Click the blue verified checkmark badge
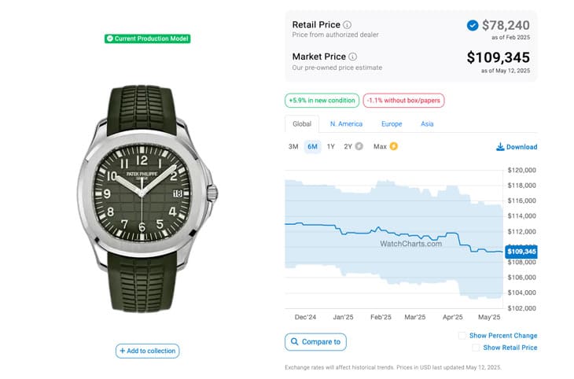This screenshot has height=379, width=574. [x=473, y=25]
